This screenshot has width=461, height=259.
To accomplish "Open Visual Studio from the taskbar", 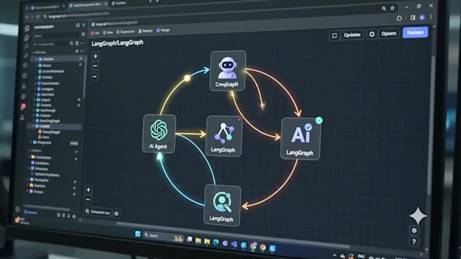I will (235, 244).
